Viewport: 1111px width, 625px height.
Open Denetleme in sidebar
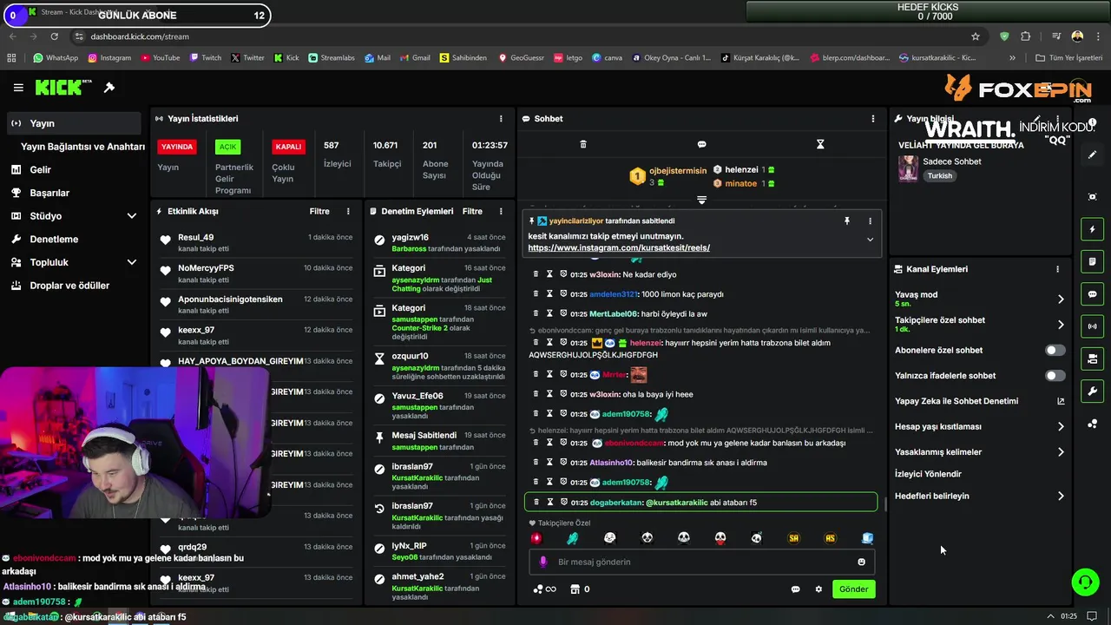click(54, 240)
